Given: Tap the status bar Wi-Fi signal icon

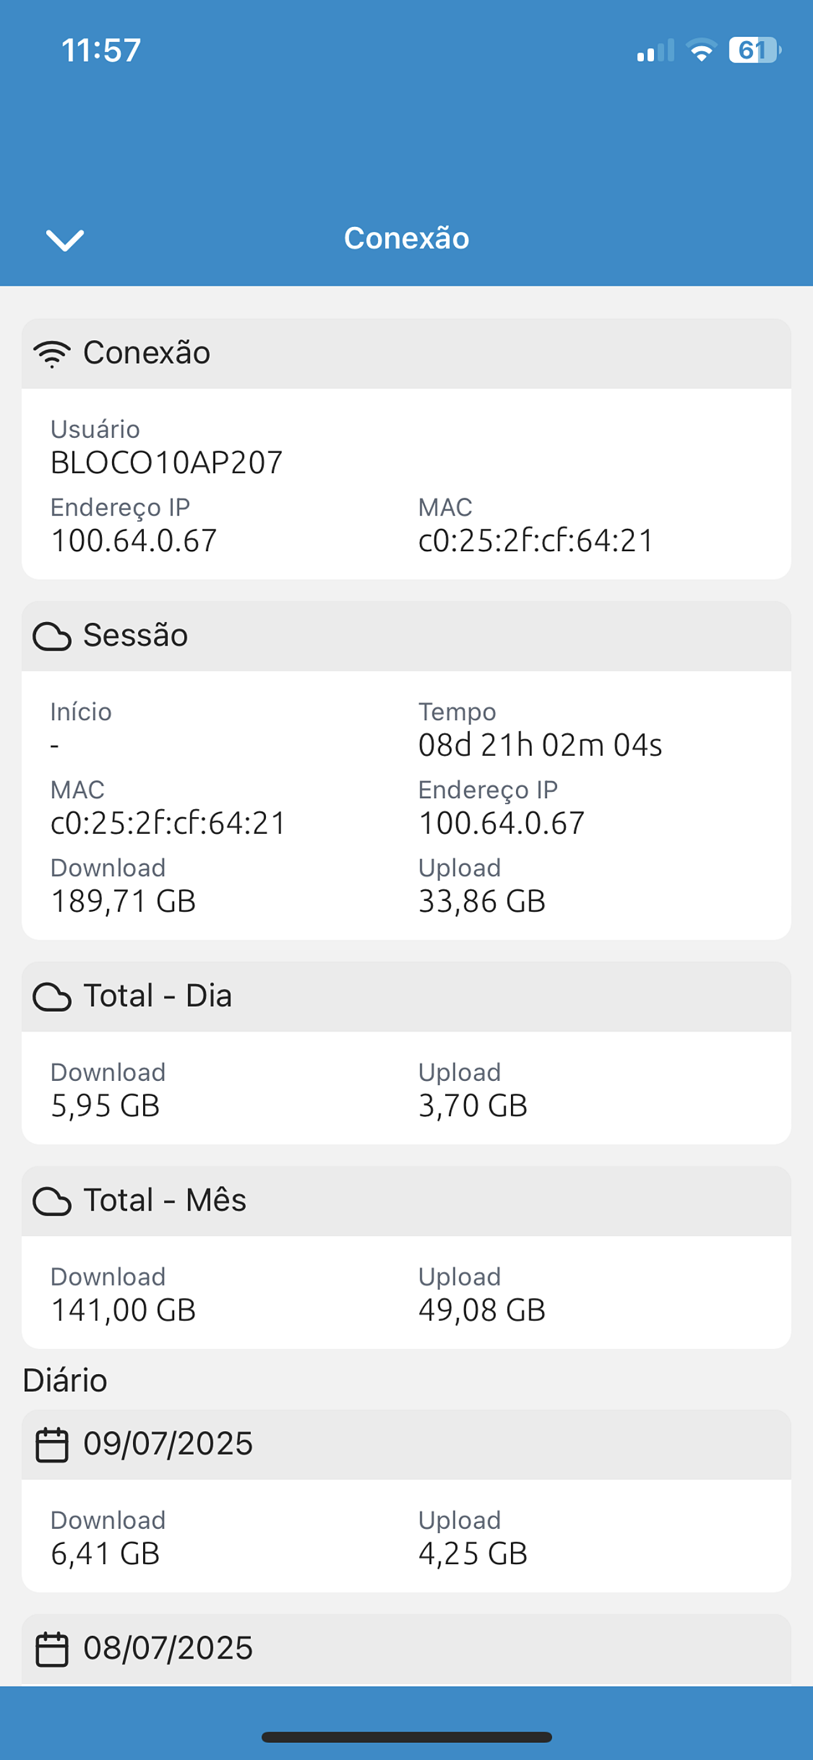Looking at the screenshot, I should (x=701, y=50).
